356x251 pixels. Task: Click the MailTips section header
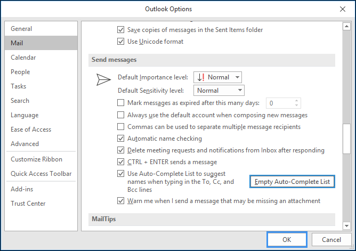(212, 219)
